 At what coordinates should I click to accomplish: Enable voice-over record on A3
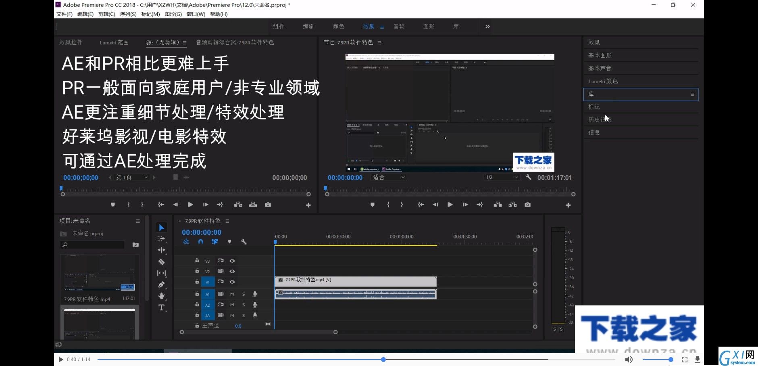click(255, 315)
